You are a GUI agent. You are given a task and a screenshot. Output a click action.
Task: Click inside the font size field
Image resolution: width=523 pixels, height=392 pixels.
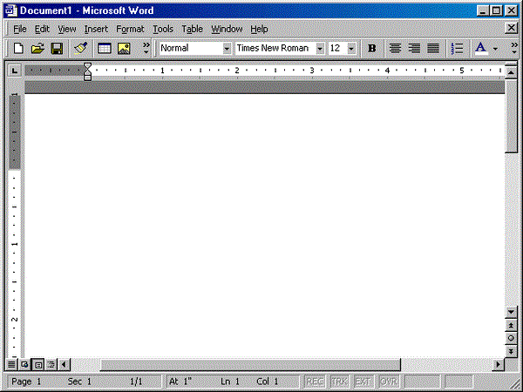click(x=337, y=49)
